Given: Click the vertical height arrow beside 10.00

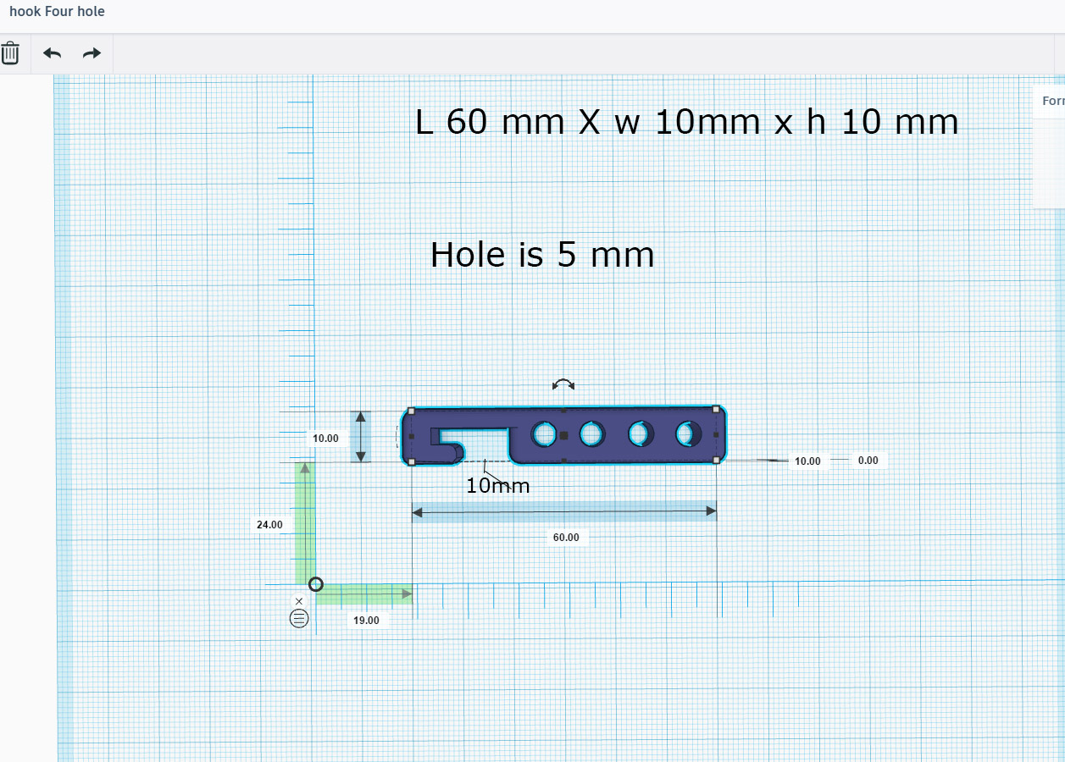Looking at the screenshot, I should (x=361, y=437).
